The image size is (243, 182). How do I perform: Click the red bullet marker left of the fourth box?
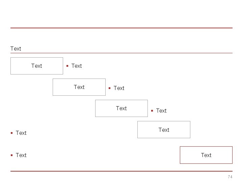(x=11, y=133)
